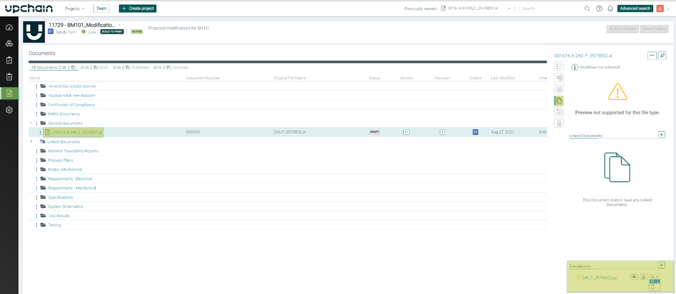Select V3 in the version list
The height and width of the screenshot is (294, 676).
(x=653, y=282)
